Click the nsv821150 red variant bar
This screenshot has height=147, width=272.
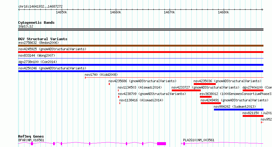(x=253, y=116)
